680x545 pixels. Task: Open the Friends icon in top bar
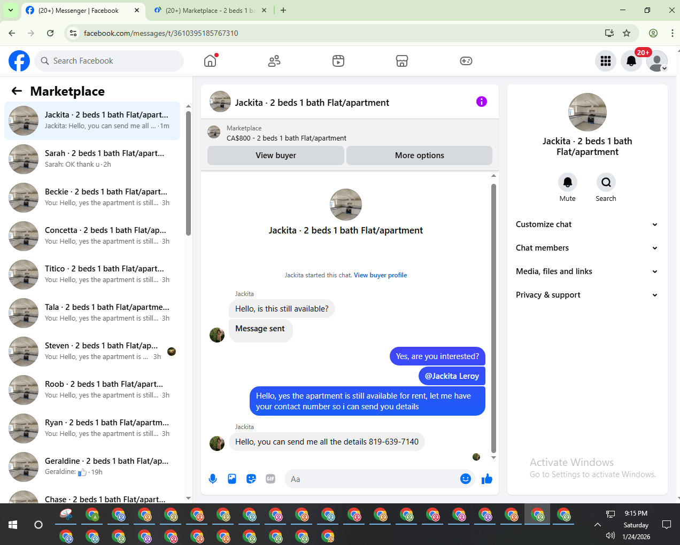[274, 61]
